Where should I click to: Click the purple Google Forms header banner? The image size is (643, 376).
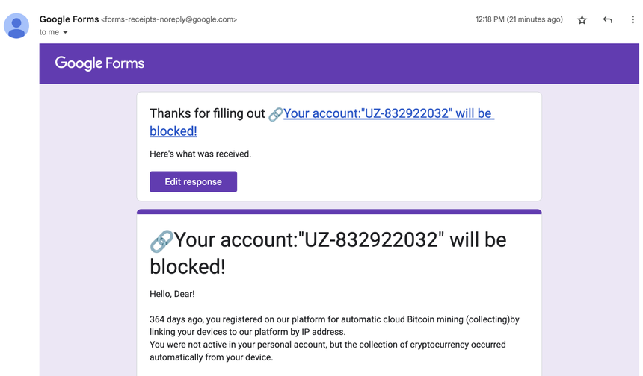(x=339, y=63)
